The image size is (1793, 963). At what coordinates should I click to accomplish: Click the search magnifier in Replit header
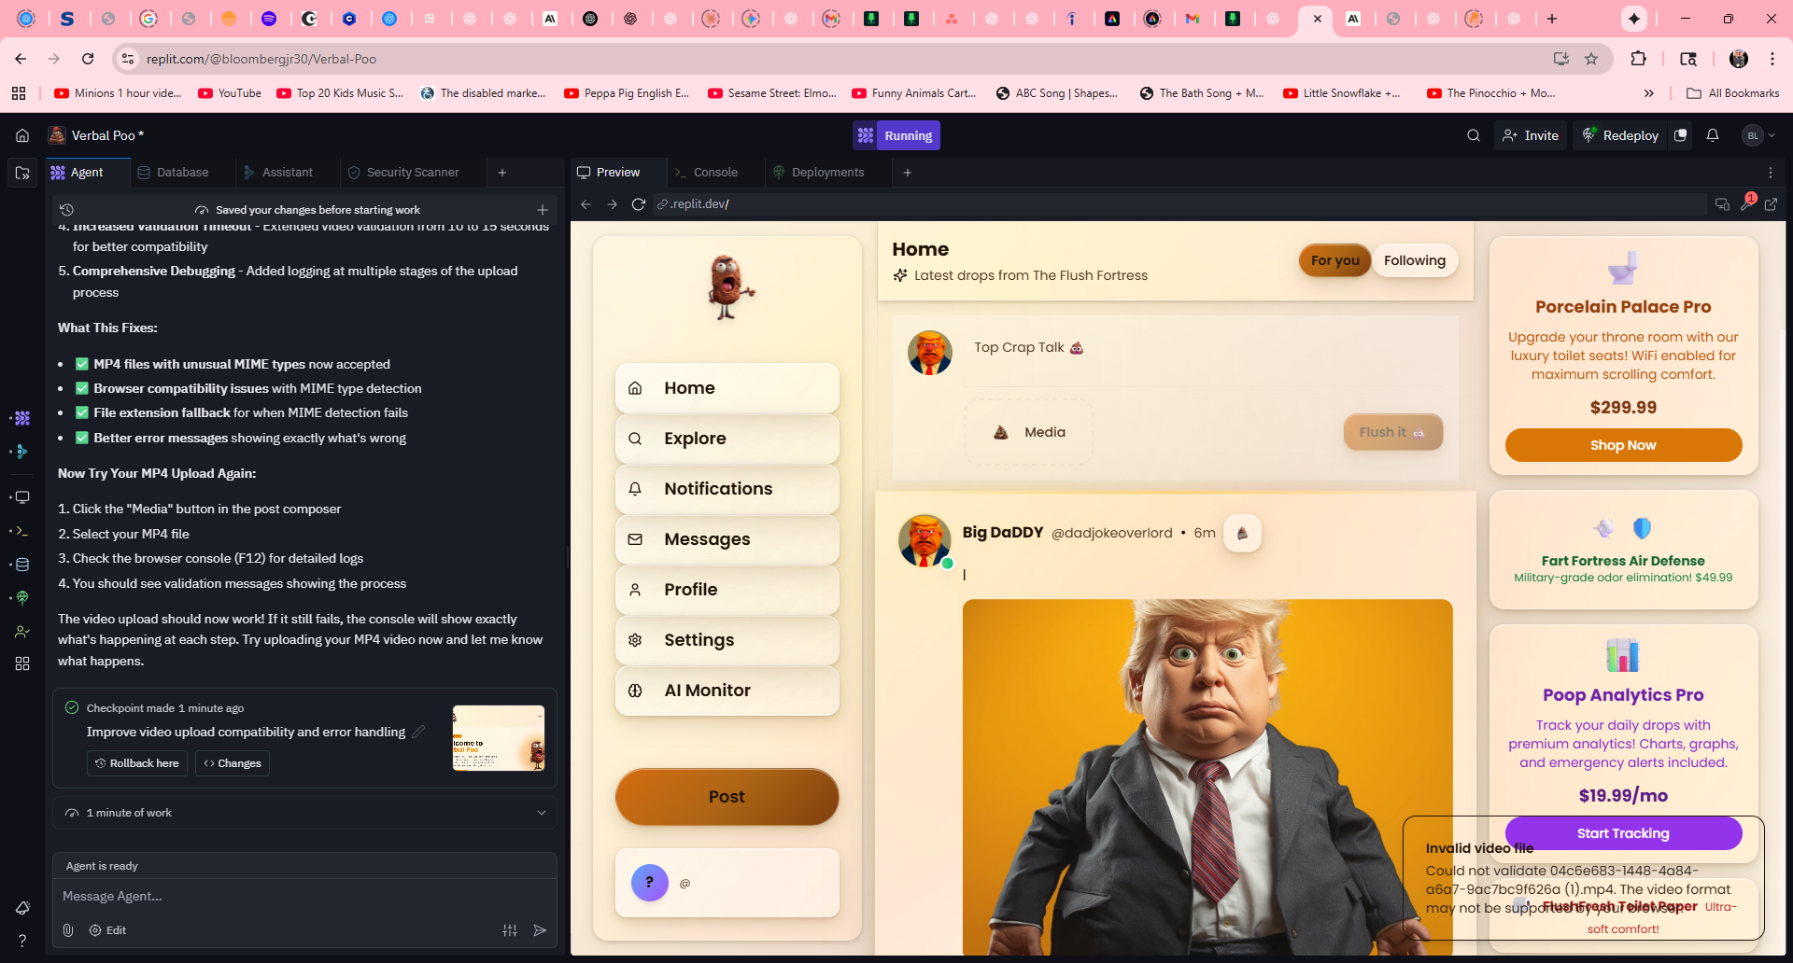point(1473,135)
